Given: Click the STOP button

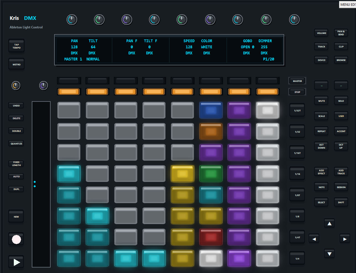Looking at the screenshot, I should click(x=297, y=92).
